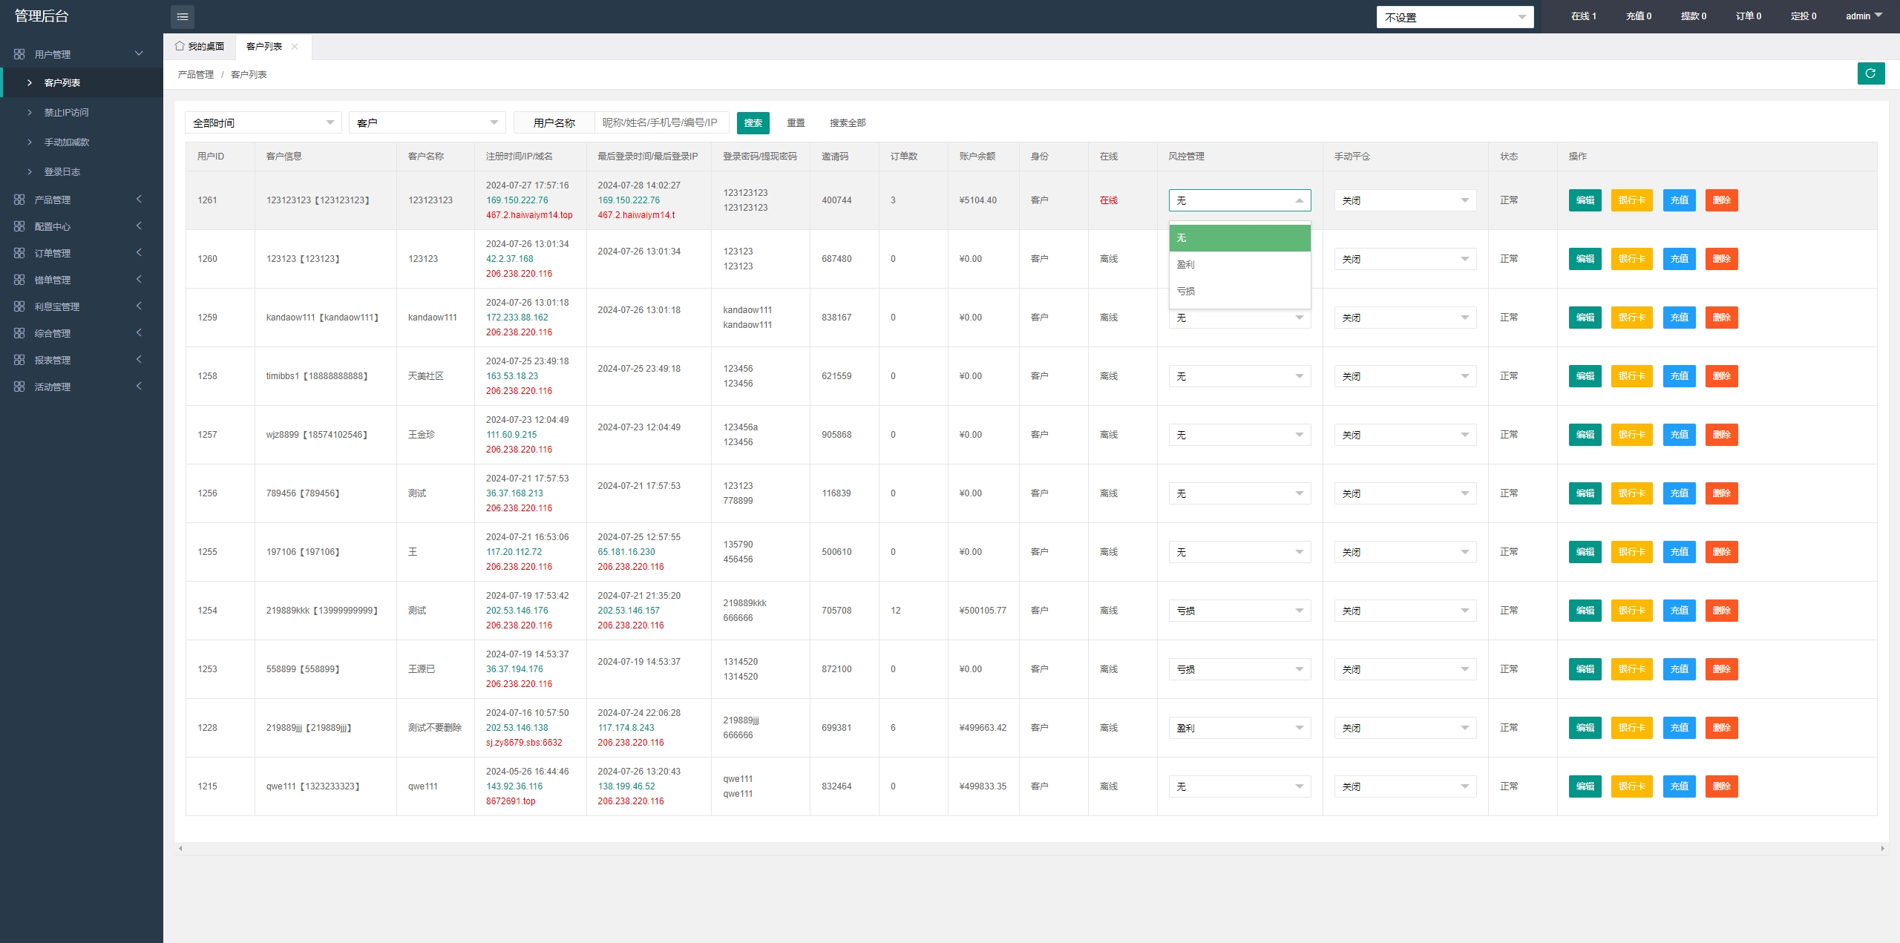1900x943 pixels.
Task: Open 手动平仓 dropdown for user 1254
Action: tap(1404, 611)
